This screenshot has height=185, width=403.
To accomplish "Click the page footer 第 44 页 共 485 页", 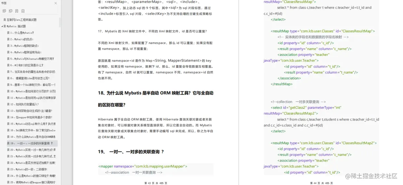I will [321, 183].
